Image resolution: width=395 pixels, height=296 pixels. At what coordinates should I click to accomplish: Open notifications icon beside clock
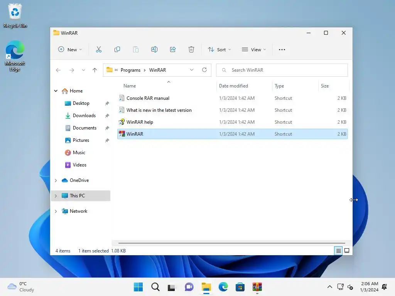click(x=385, y=287)
